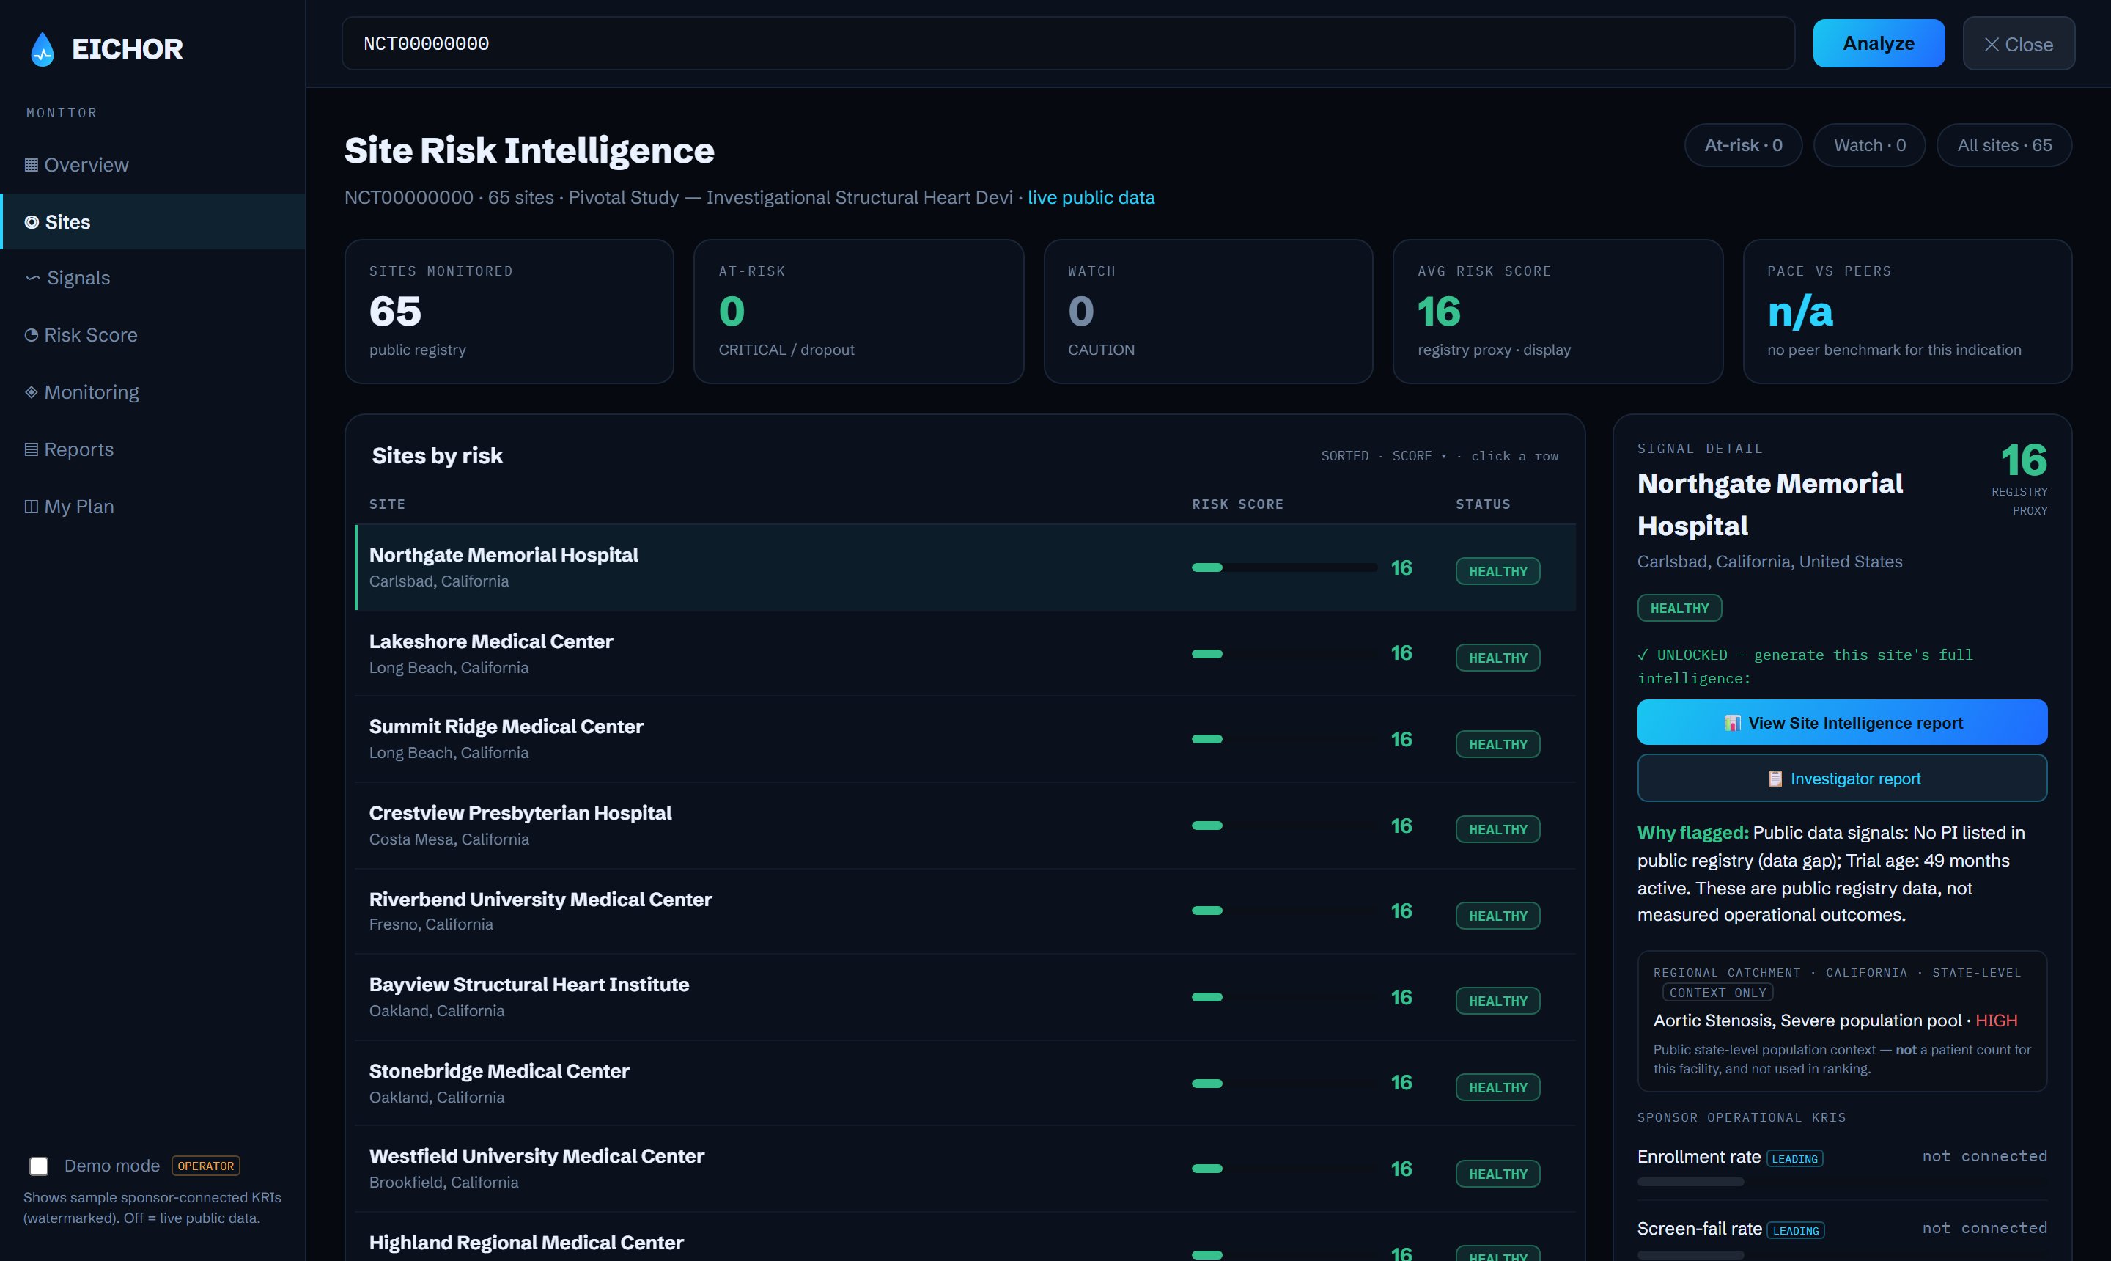Image resolution: width=2111 pixels, height=1261 pixels.
Task: Click SITE column header
Action: coord(387,504)
